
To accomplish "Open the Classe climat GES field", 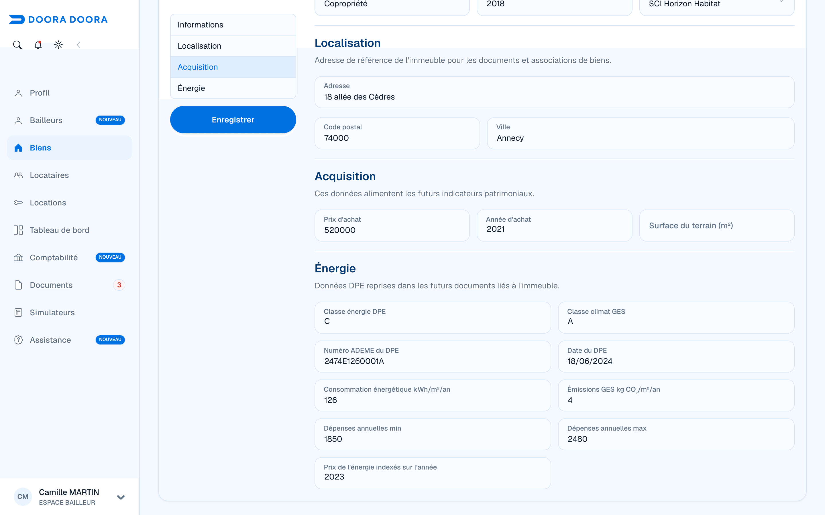I will pyautogui.click(x=676, y=318).
